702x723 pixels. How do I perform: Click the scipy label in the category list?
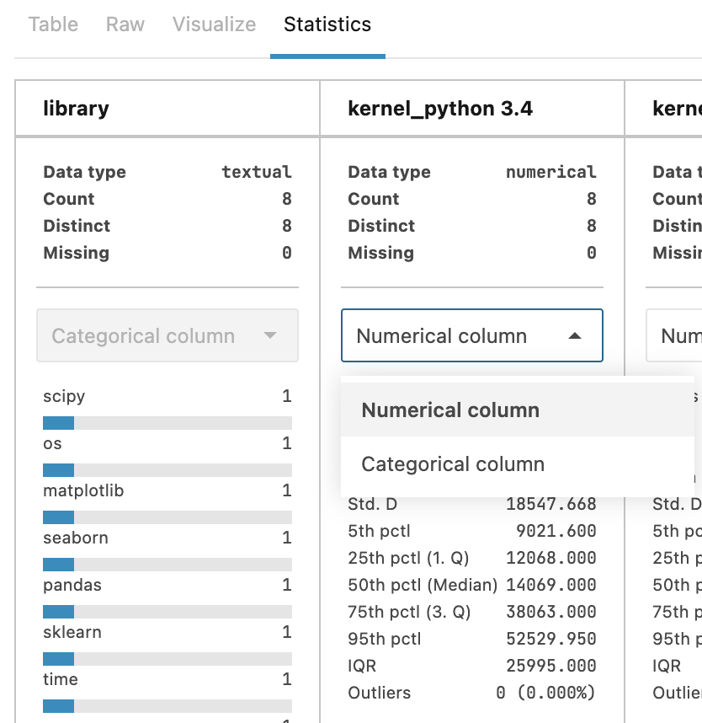(64, 396)
